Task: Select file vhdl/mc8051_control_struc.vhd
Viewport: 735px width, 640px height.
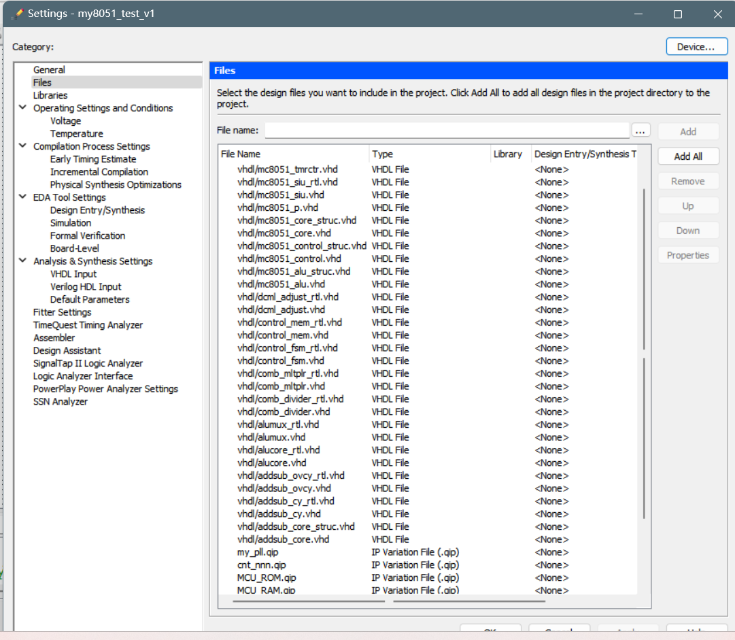Action: click(x=302, y=246)
